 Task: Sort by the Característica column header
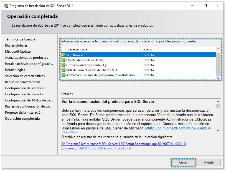point(103,49)
